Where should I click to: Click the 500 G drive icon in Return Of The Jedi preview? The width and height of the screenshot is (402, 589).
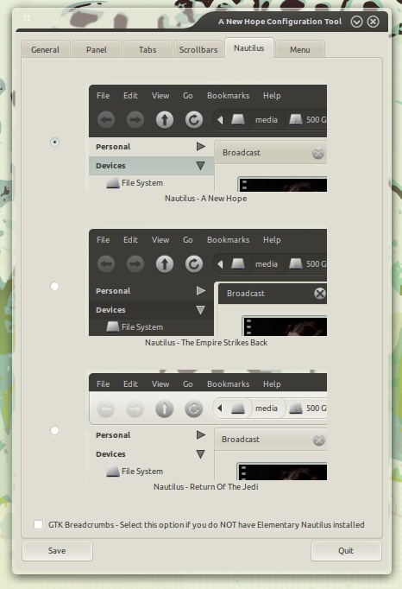[x=296, y=408]
